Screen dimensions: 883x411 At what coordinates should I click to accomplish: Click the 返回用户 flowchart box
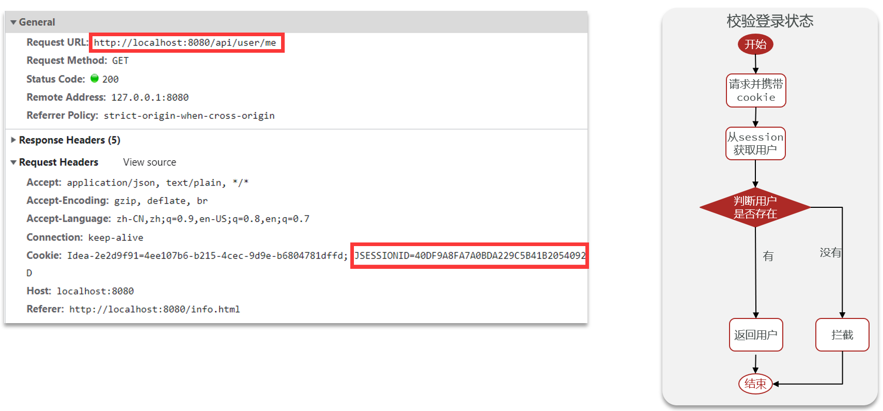click(x=756, y=335)
